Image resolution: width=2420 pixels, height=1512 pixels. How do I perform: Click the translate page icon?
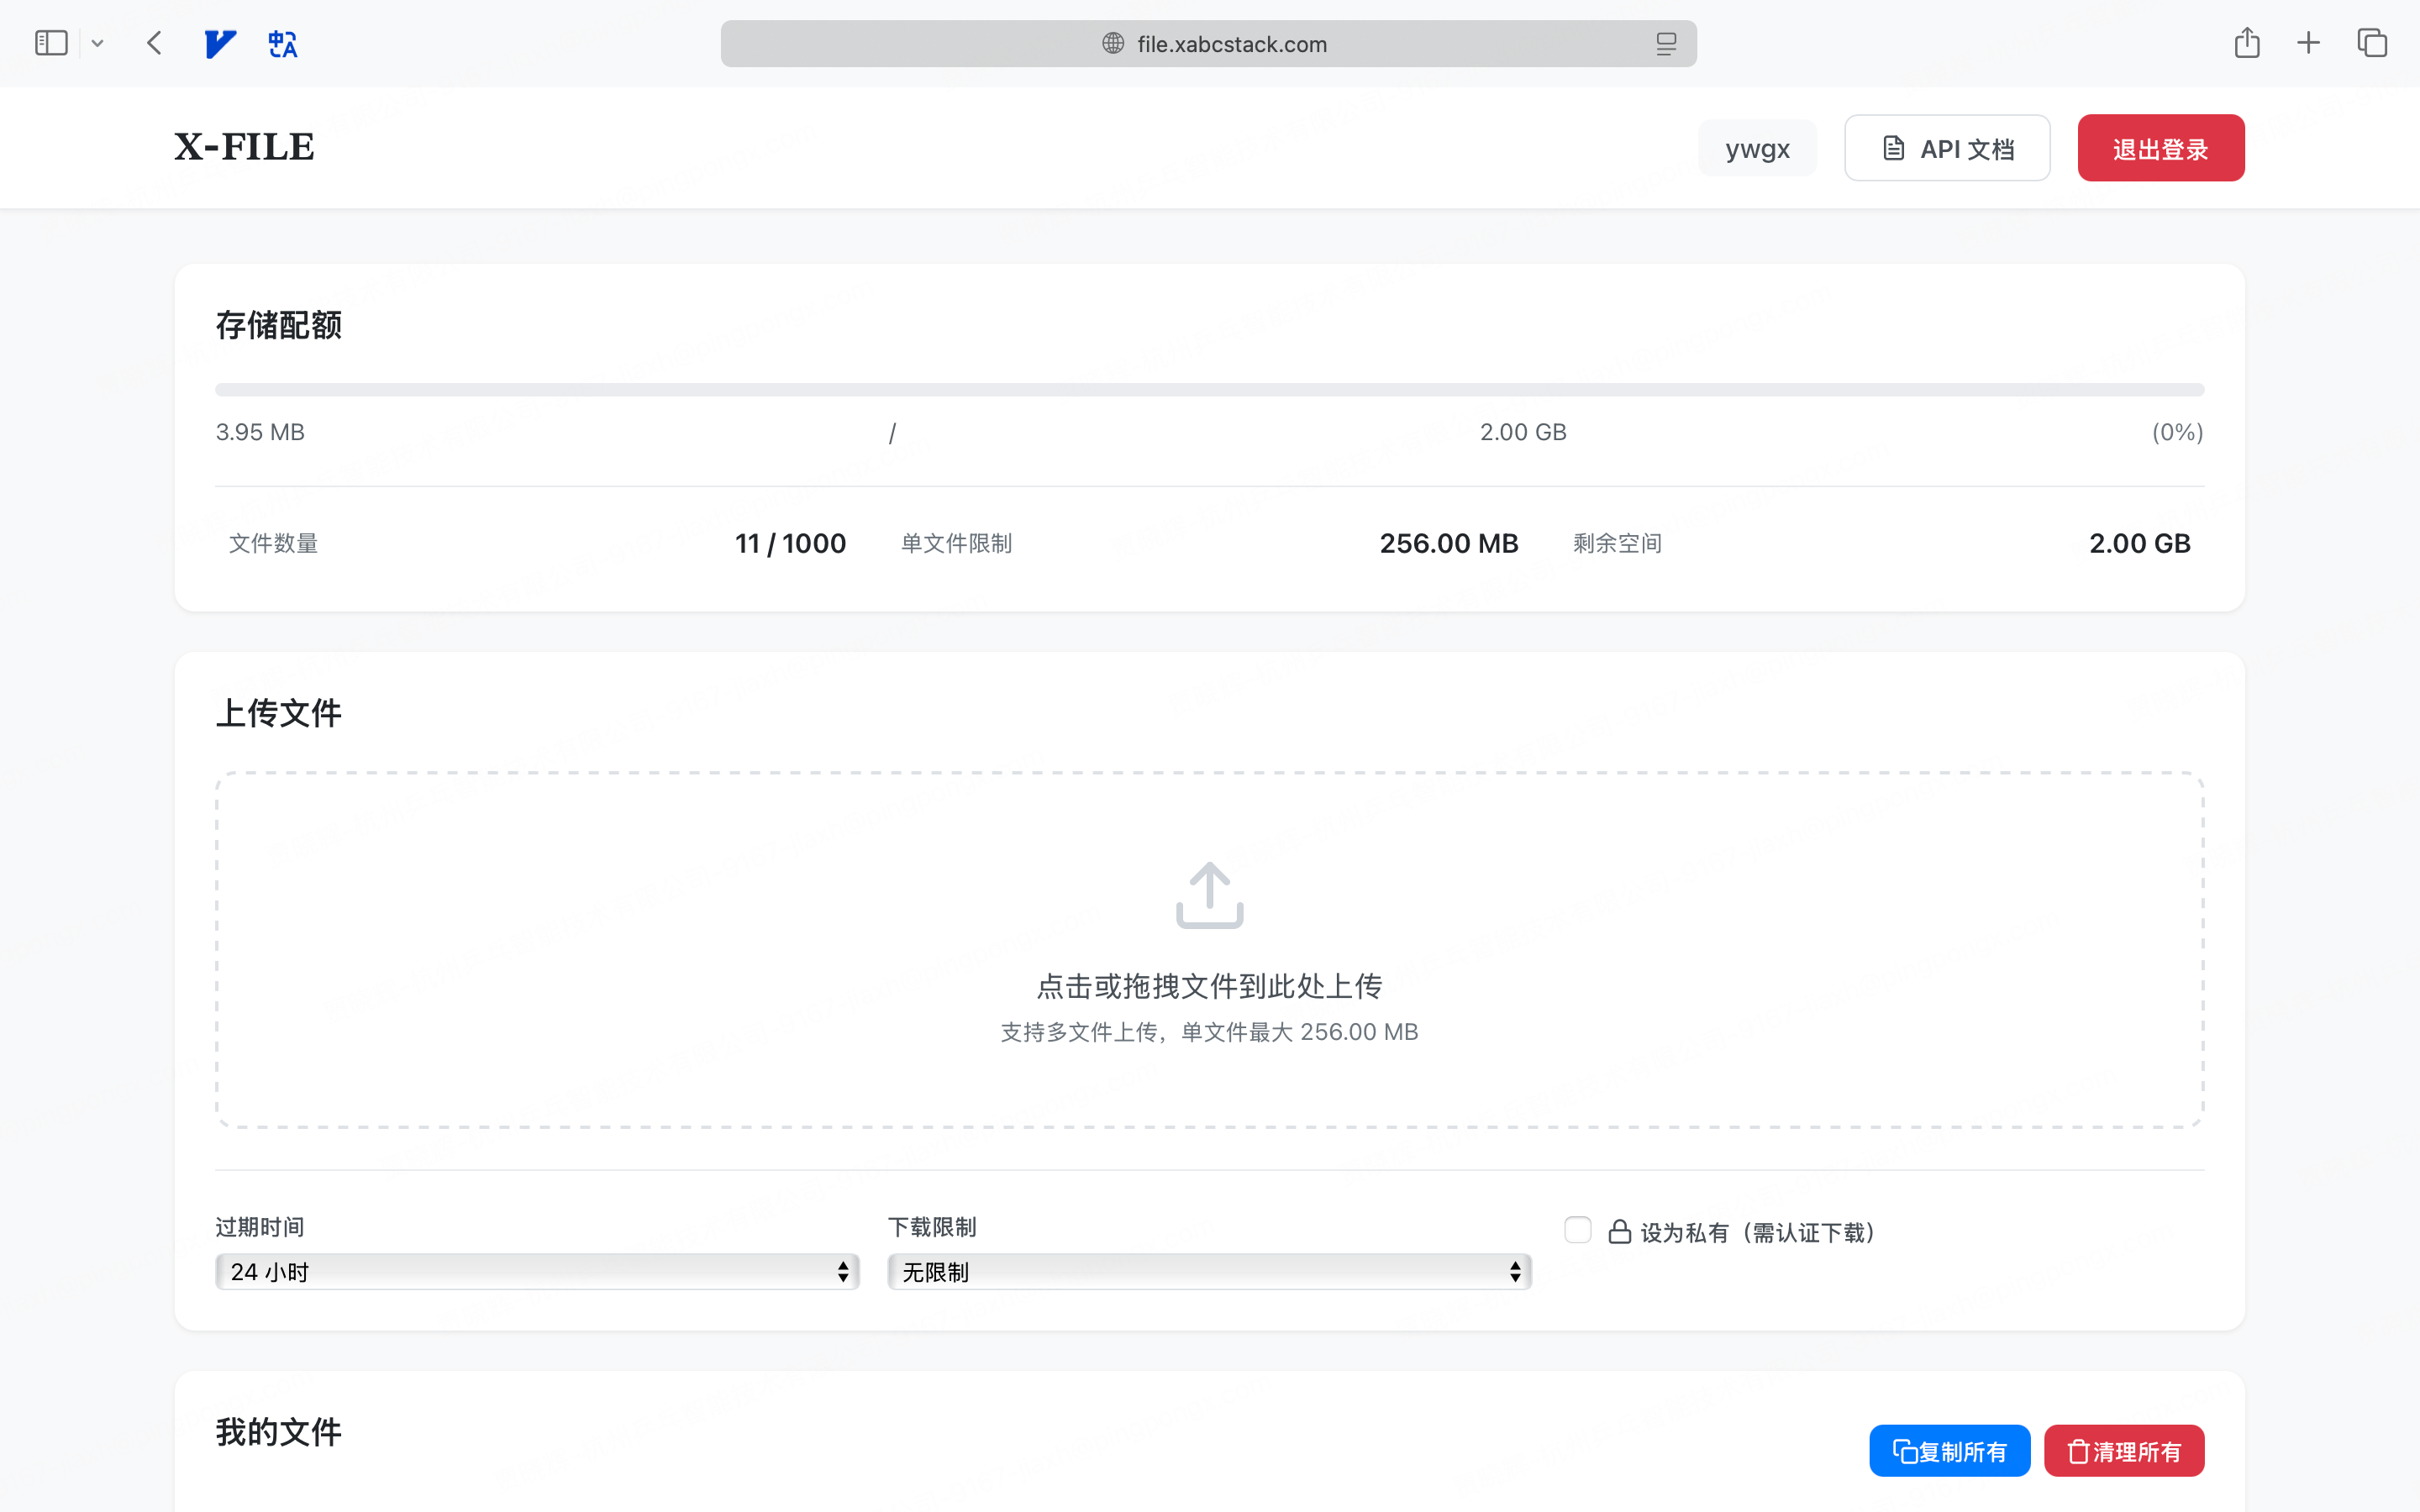click(283, 43)
